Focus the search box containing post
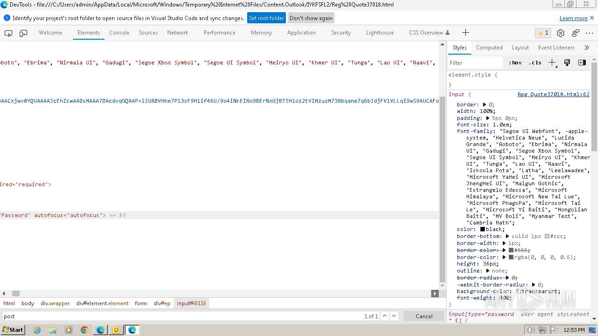 point(181,316)
